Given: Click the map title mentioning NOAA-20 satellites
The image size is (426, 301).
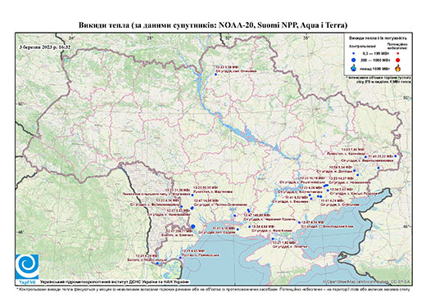Looking at the screenshot, I should [213, 25].
